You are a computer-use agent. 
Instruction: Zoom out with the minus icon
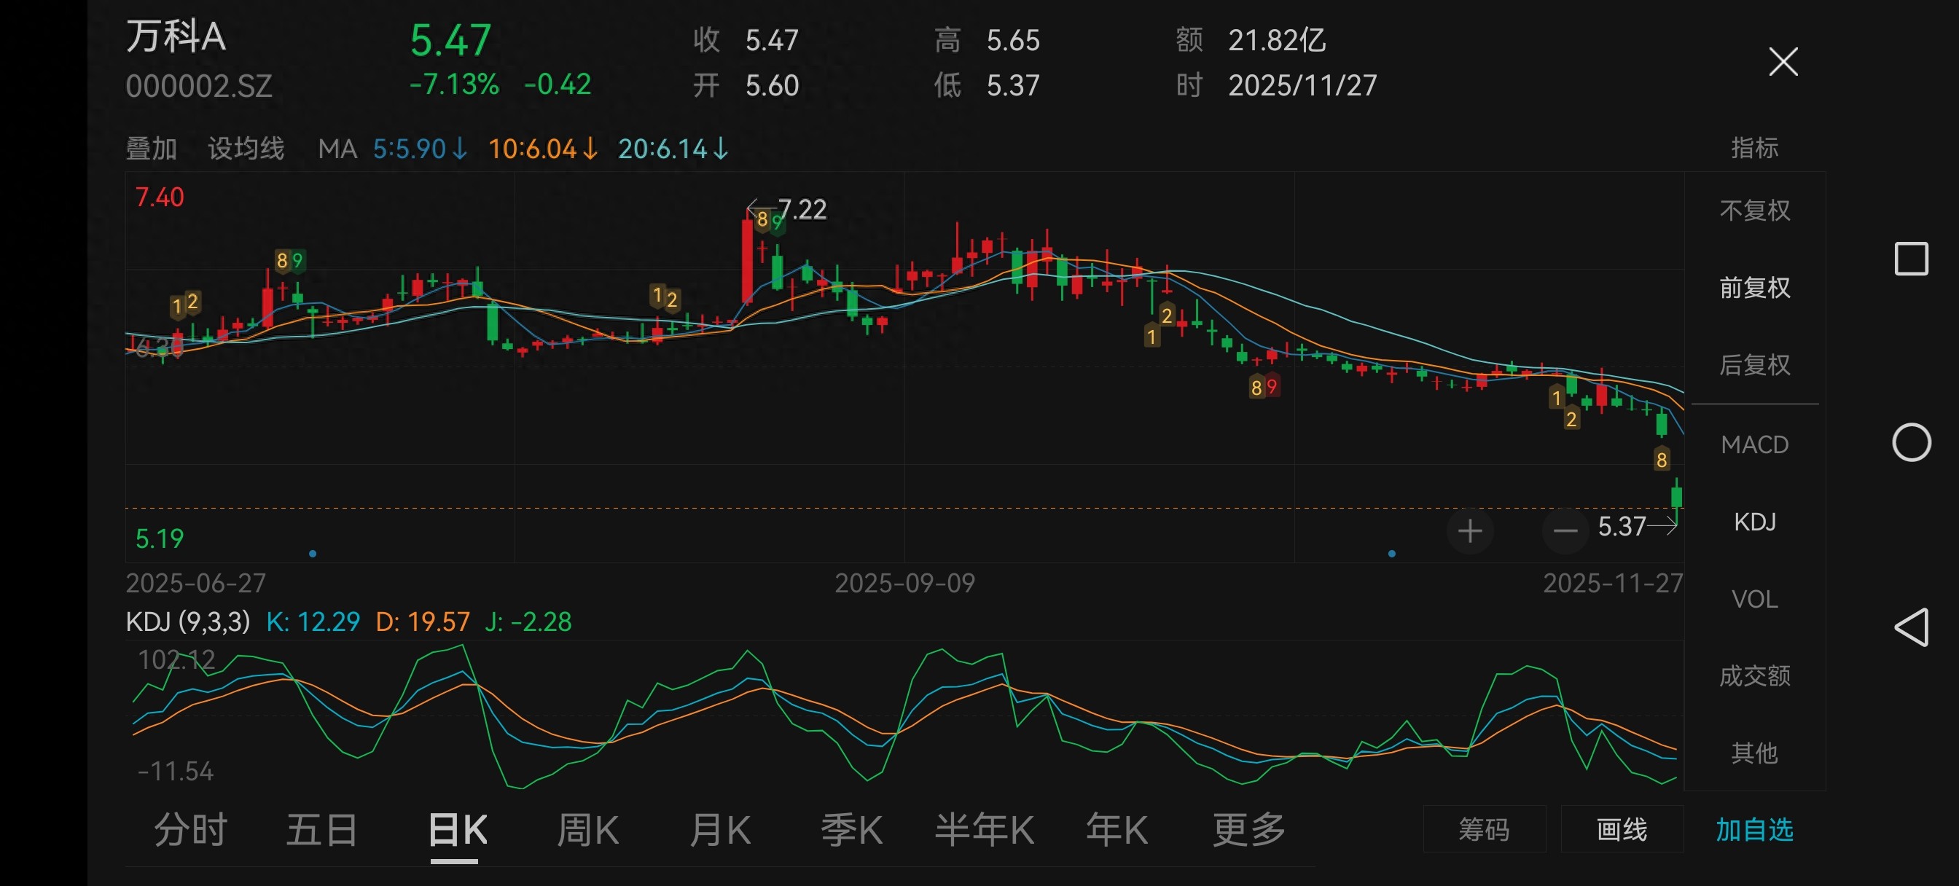[x=1564, y=530]
